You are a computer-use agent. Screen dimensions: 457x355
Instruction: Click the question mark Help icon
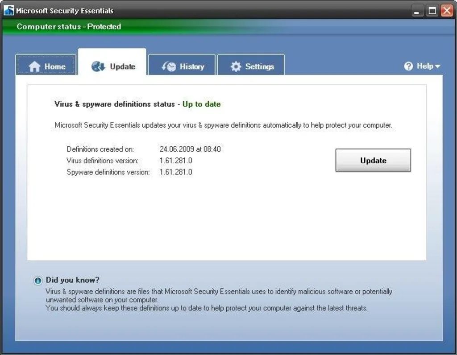click(x=408, y=66)
